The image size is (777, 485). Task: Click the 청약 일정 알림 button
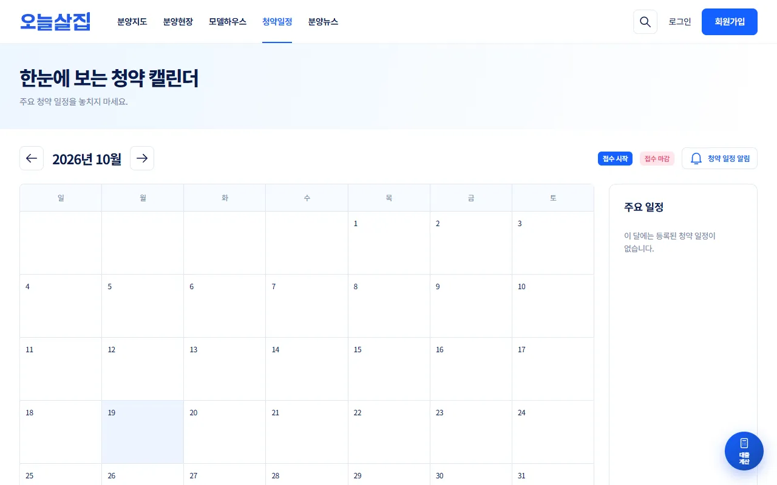(x=720, y=158)
